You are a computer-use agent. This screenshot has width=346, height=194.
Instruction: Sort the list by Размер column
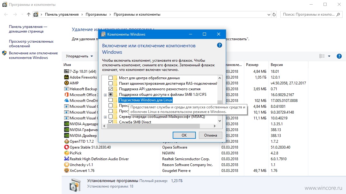(x=252, y=65)
